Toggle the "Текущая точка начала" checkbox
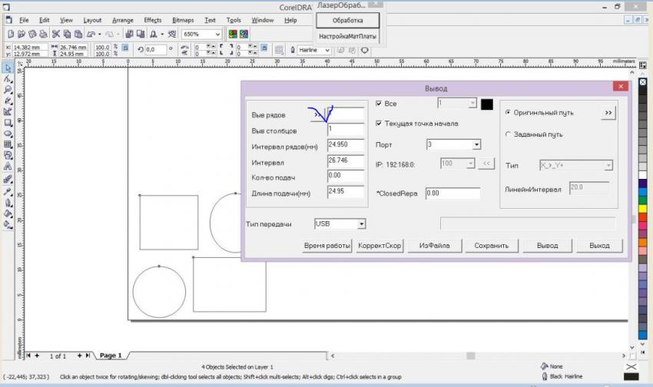 [379, 123]
